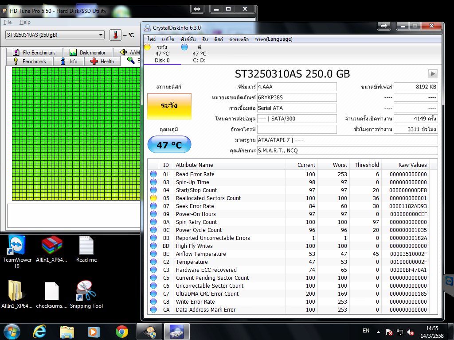Select the AllIn1_XP64 WinRAR archive icon
Image resolution: width=454 pixels, height=340 pixels.
pos(51,249)
